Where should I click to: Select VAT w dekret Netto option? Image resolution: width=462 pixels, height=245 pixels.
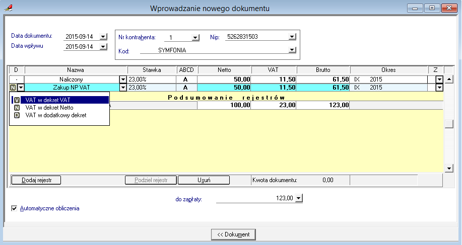tap(60, 108)
